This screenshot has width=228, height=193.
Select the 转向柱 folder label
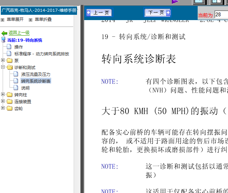click(20, 95)
